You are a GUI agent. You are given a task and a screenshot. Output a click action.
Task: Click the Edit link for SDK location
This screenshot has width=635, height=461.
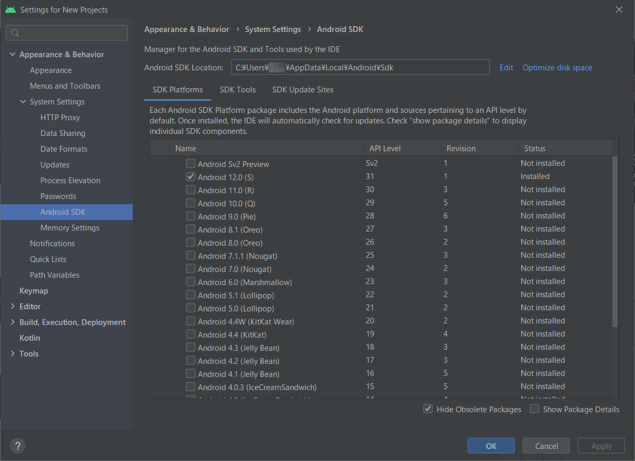(x=506, y=68)
